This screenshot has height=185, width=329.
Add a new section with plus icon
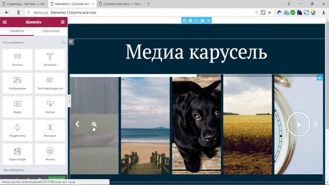(196, 21)
